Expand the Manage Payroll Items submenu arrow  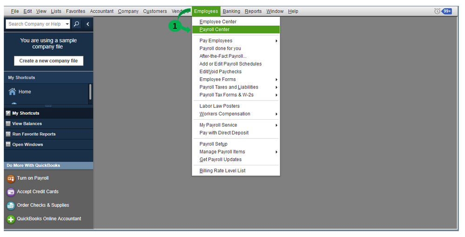[276, 152]
